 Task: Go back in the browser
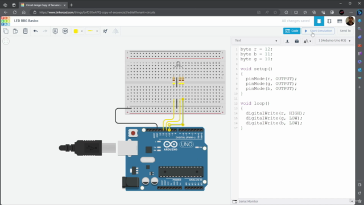6,13
